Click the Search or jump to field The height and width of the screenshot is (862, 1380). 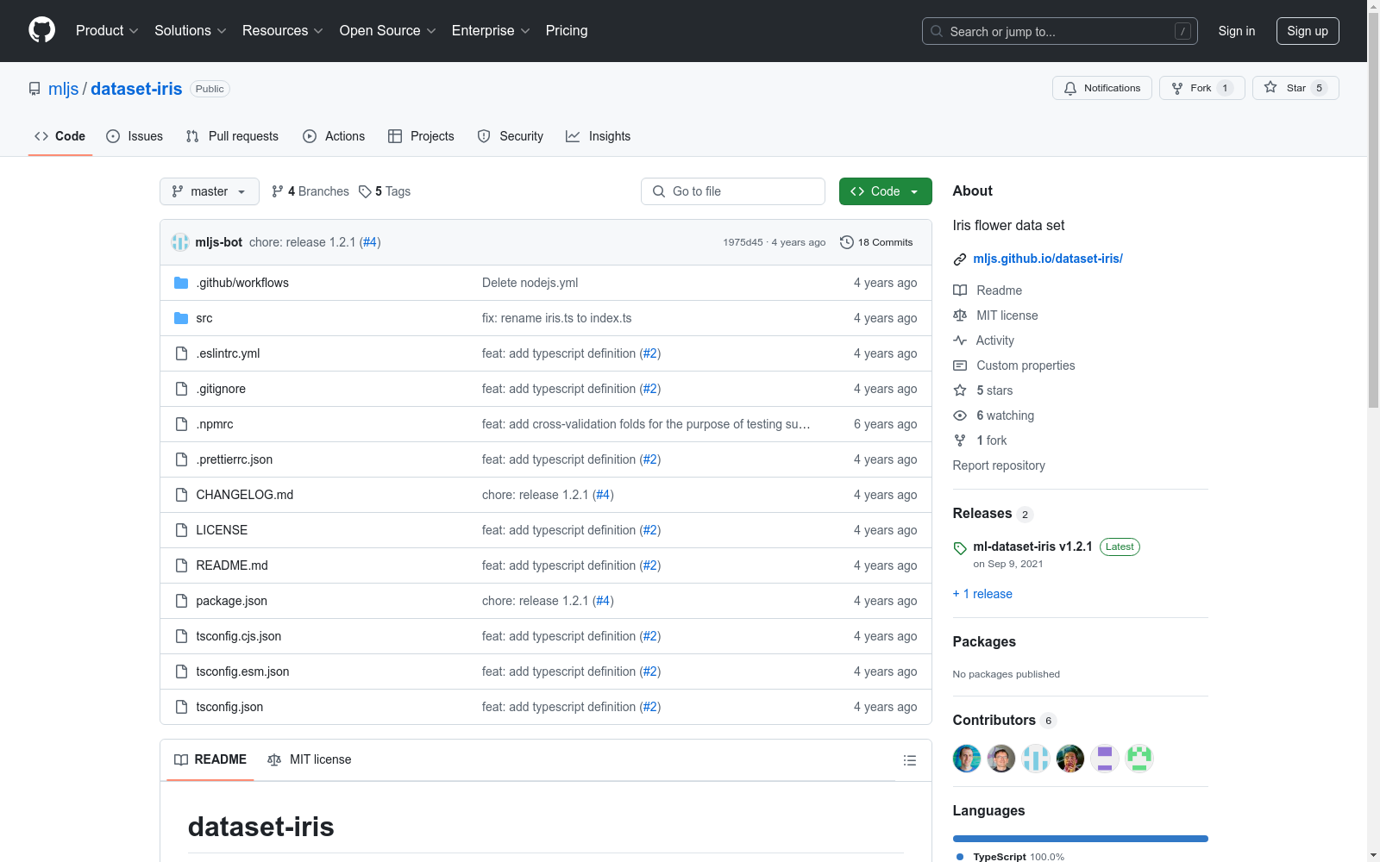click(1060, 31)
